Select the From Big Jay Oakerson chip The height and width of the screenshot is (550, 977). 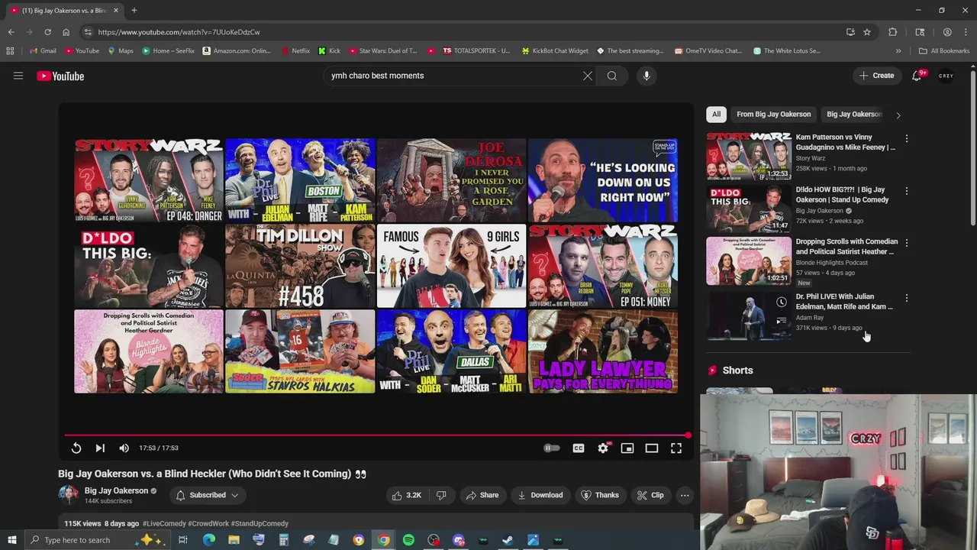click(x=773, y=115)
